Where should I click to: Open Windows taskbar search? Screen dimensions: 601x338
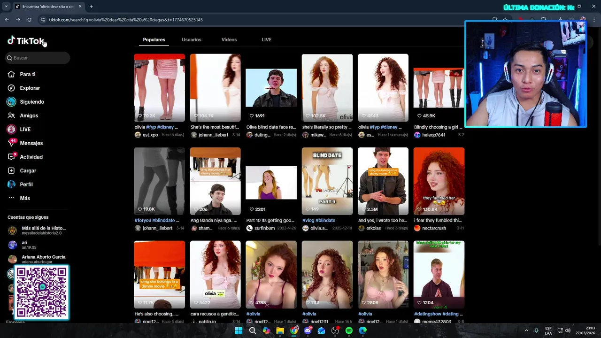click(253, 330)
